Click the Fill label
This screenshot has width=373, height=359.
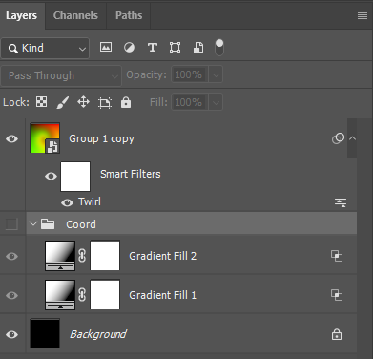pos(158,102)
